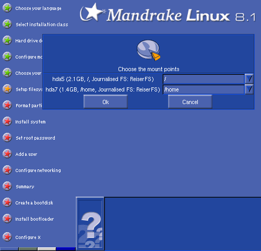Open the Install system step
The height and width of the screenshot is (251, 261).
pyautogui.click(x=30, y=122)
